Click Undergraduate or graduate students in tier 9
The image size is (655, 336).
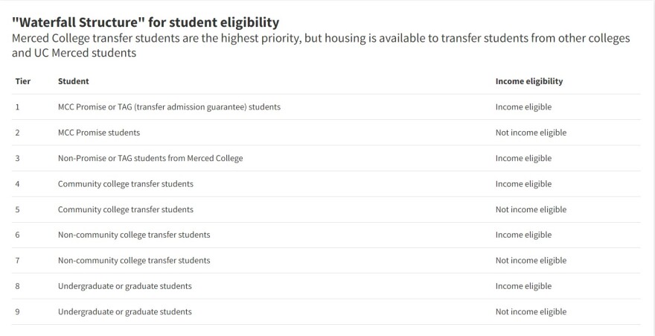pyautogui.click(x=125, y=311)
